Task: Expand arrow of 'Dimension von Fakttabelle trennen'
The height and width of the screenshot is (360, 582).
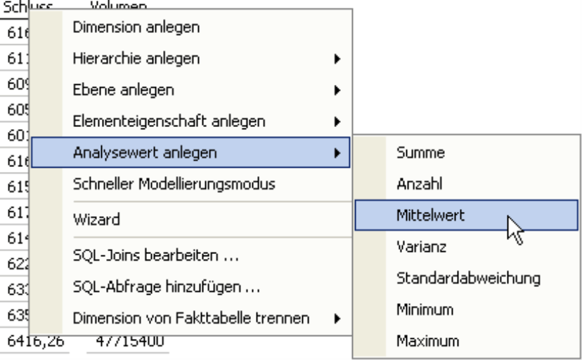Action: [x=338, y=319]
